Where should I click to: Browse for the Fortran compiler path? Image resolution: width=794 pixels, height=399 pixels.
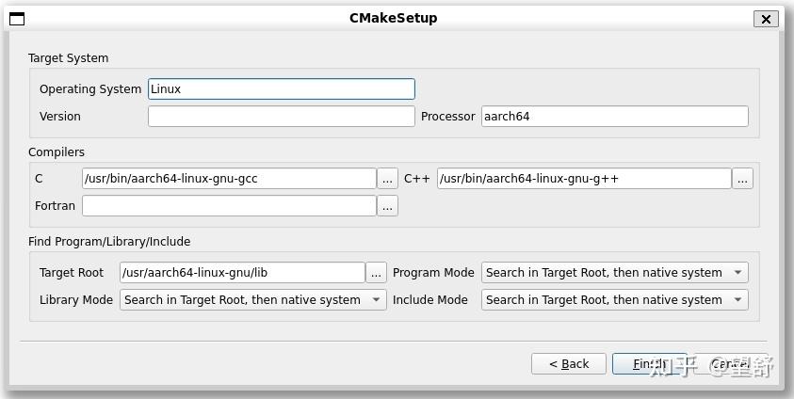coord(387,206)
